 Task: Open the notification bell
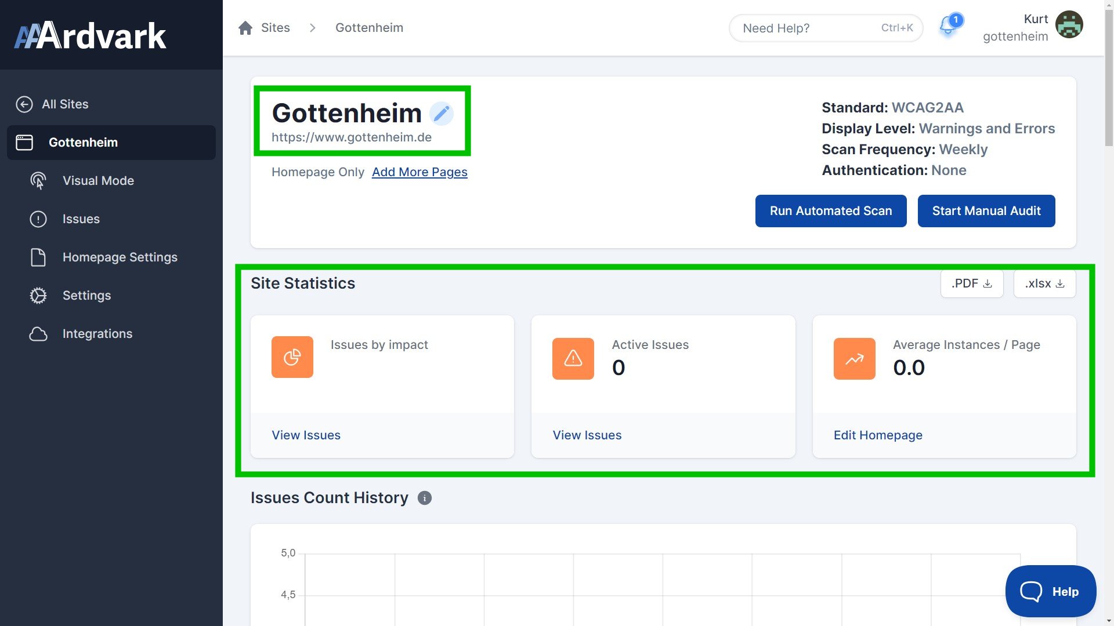point(948,26)
